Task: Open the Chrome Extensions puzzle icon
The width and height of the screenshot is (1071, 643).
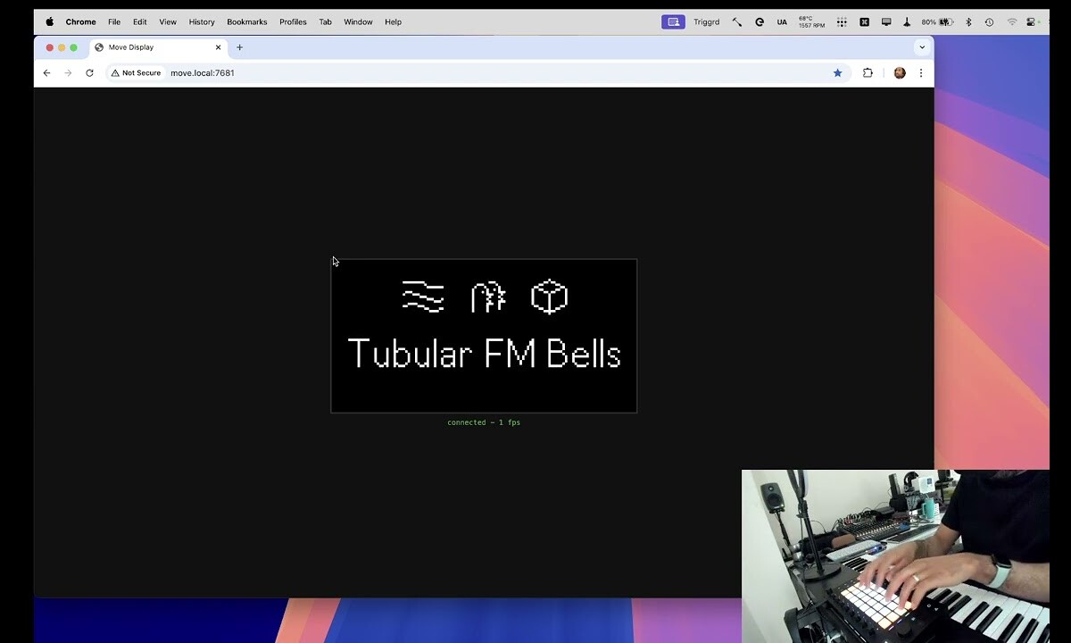Action: pyautogui.click(x=868, y=73)
